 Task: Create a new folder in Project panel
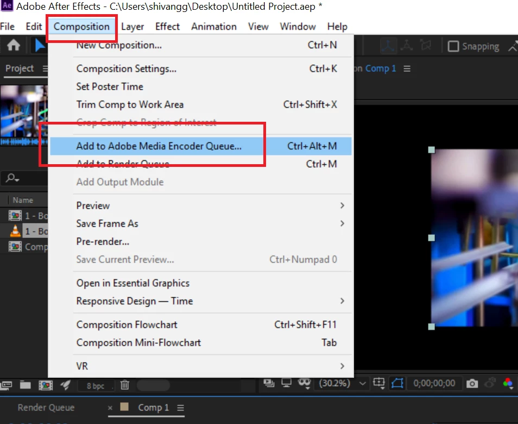(25, 385)
